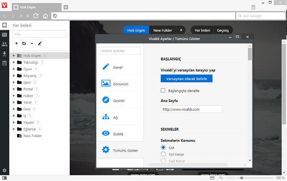Click Varsayılan olarak belirle button
287x181 pixels.
pos(186,79)
